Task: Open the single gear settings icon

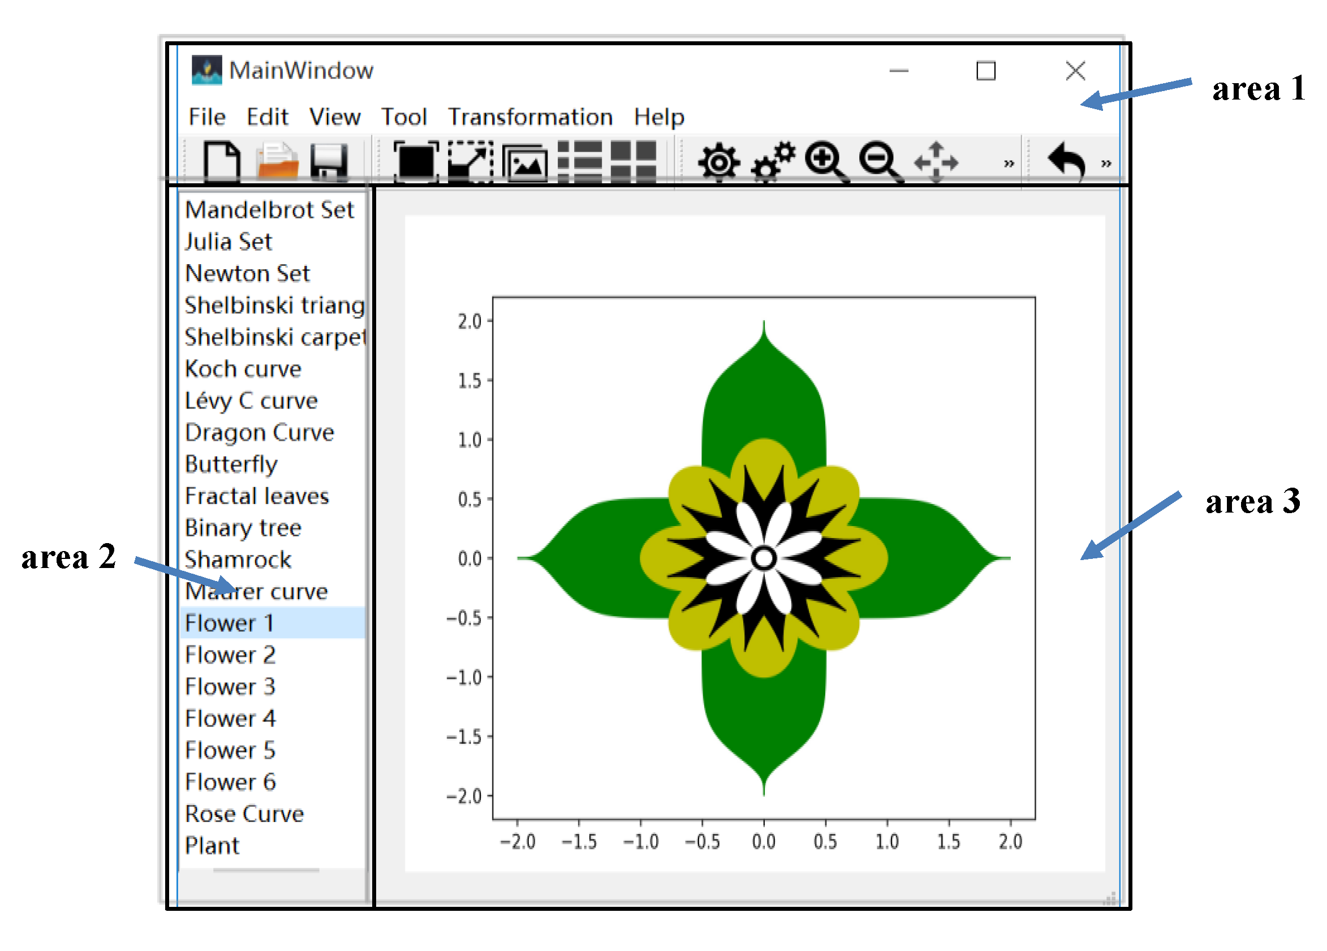Action: (x=718, y=162)
